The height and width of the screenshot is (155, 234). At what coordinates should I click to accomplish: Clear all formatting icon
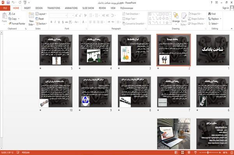click(85, 16)
